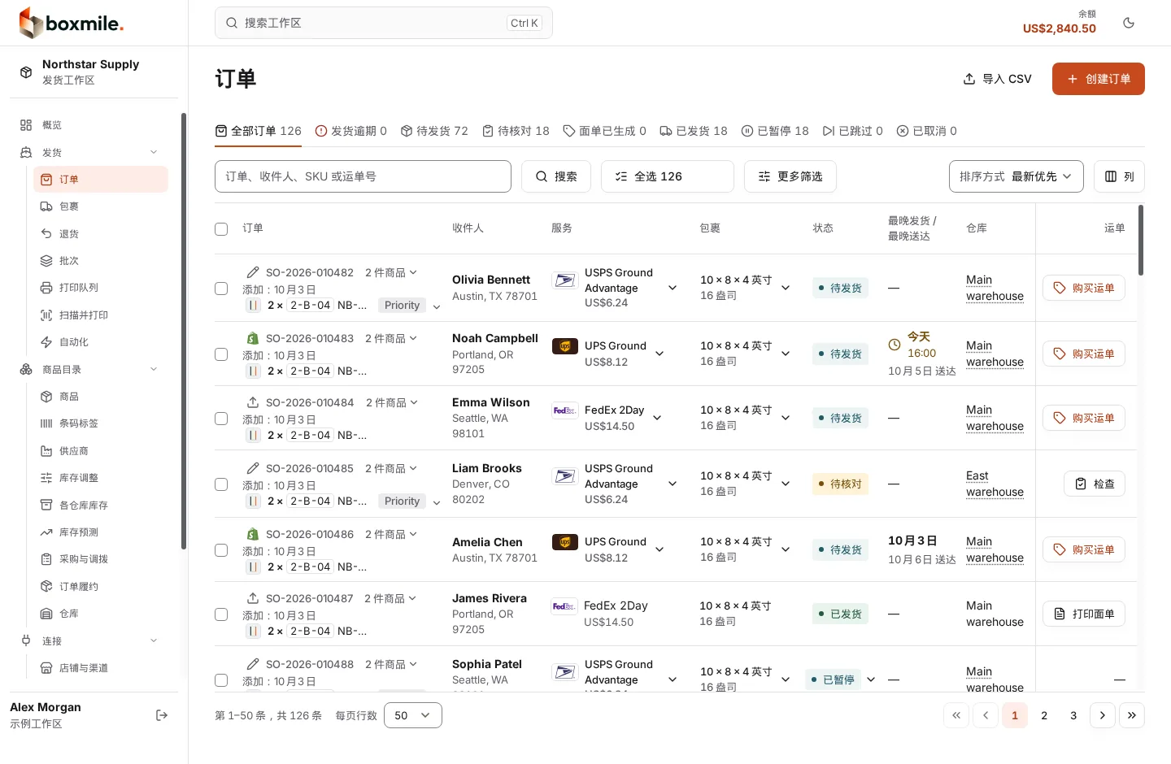The height and width of the screenshot is (764, 1171).
Task: Open 退货 in the sidebar
Action: tap(101, 234)
